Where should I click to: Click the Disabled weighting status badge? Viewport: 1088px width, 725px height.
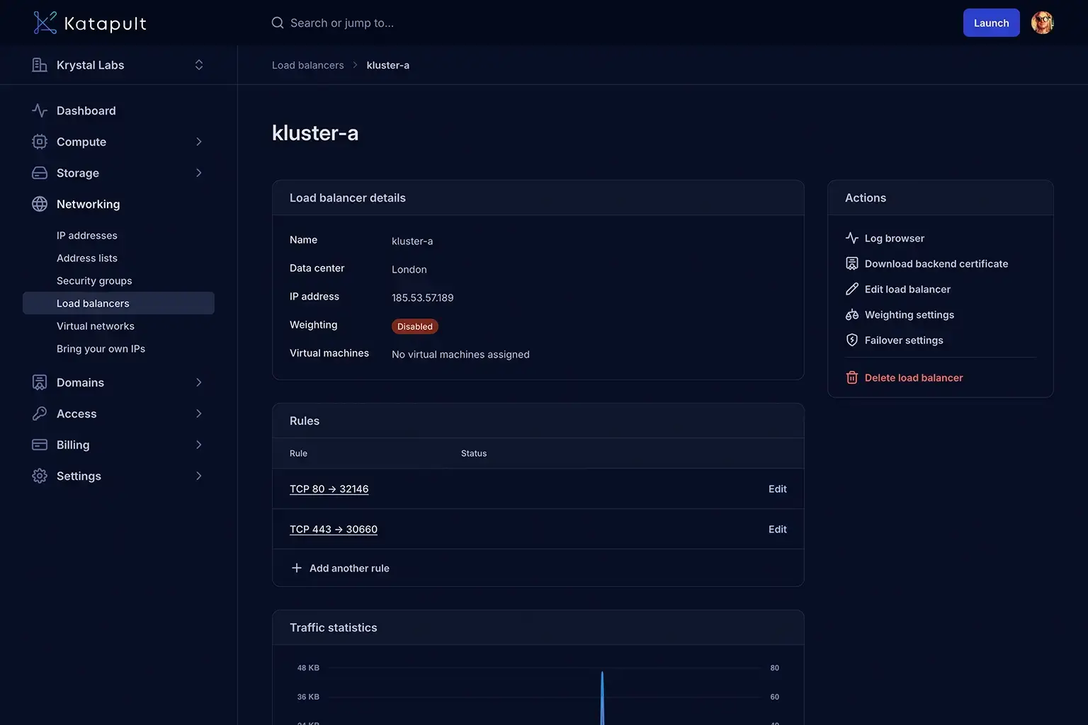414,326
